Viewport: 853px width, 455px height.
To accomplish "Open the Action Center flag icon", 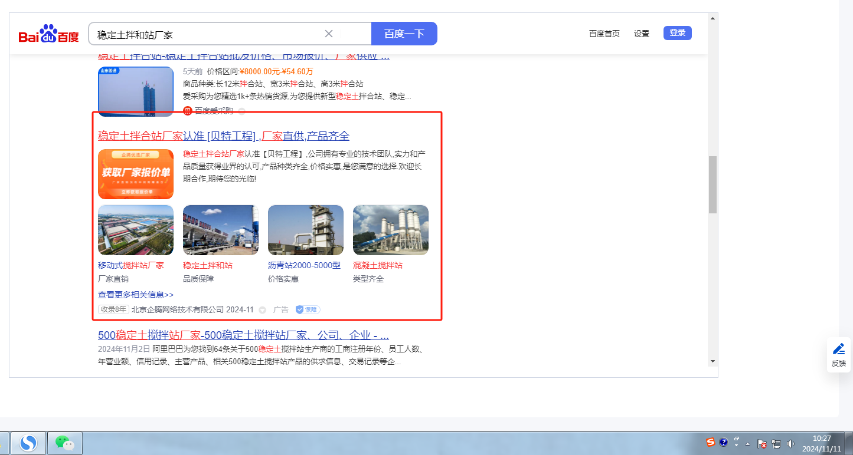I will [762, 444].
